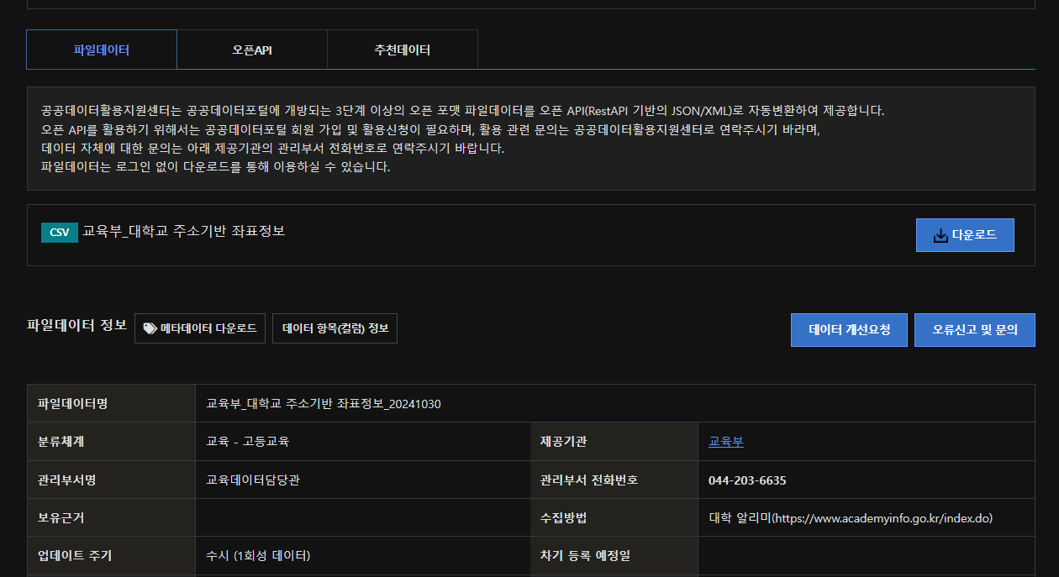Click the notice line about 로그인 없이 다운로드
1059x577 pixels.
216,167
